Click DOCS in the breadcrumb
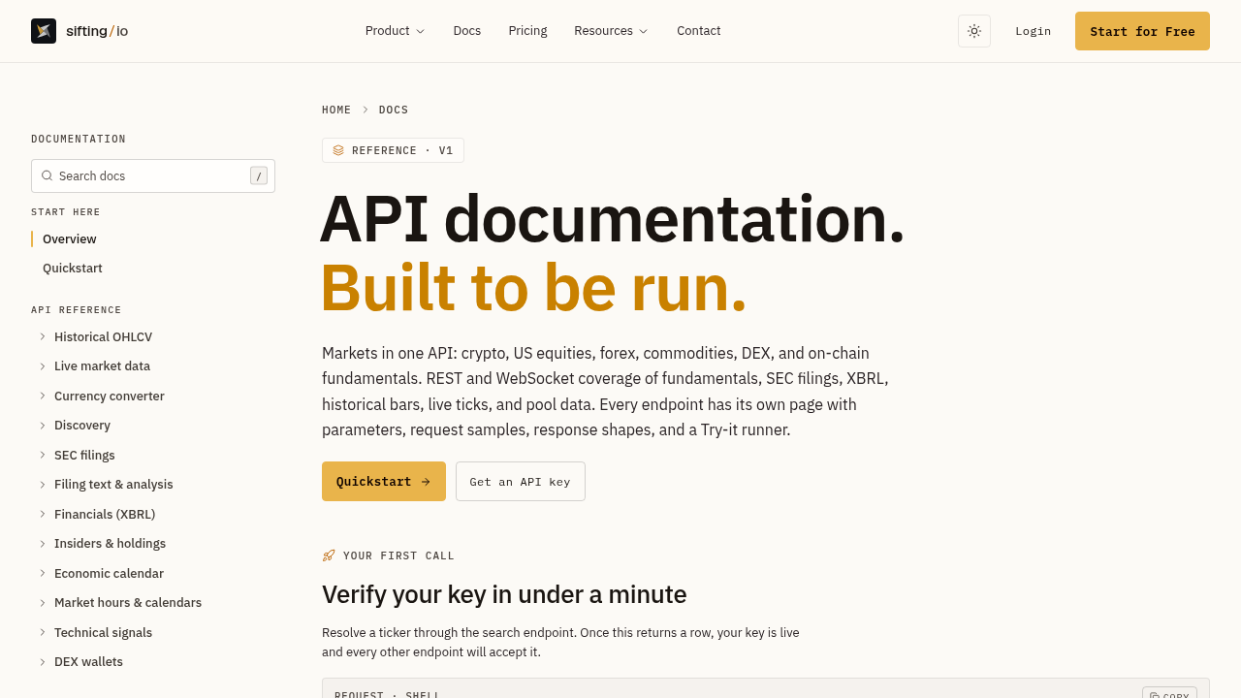 click(x=394, y=110)
